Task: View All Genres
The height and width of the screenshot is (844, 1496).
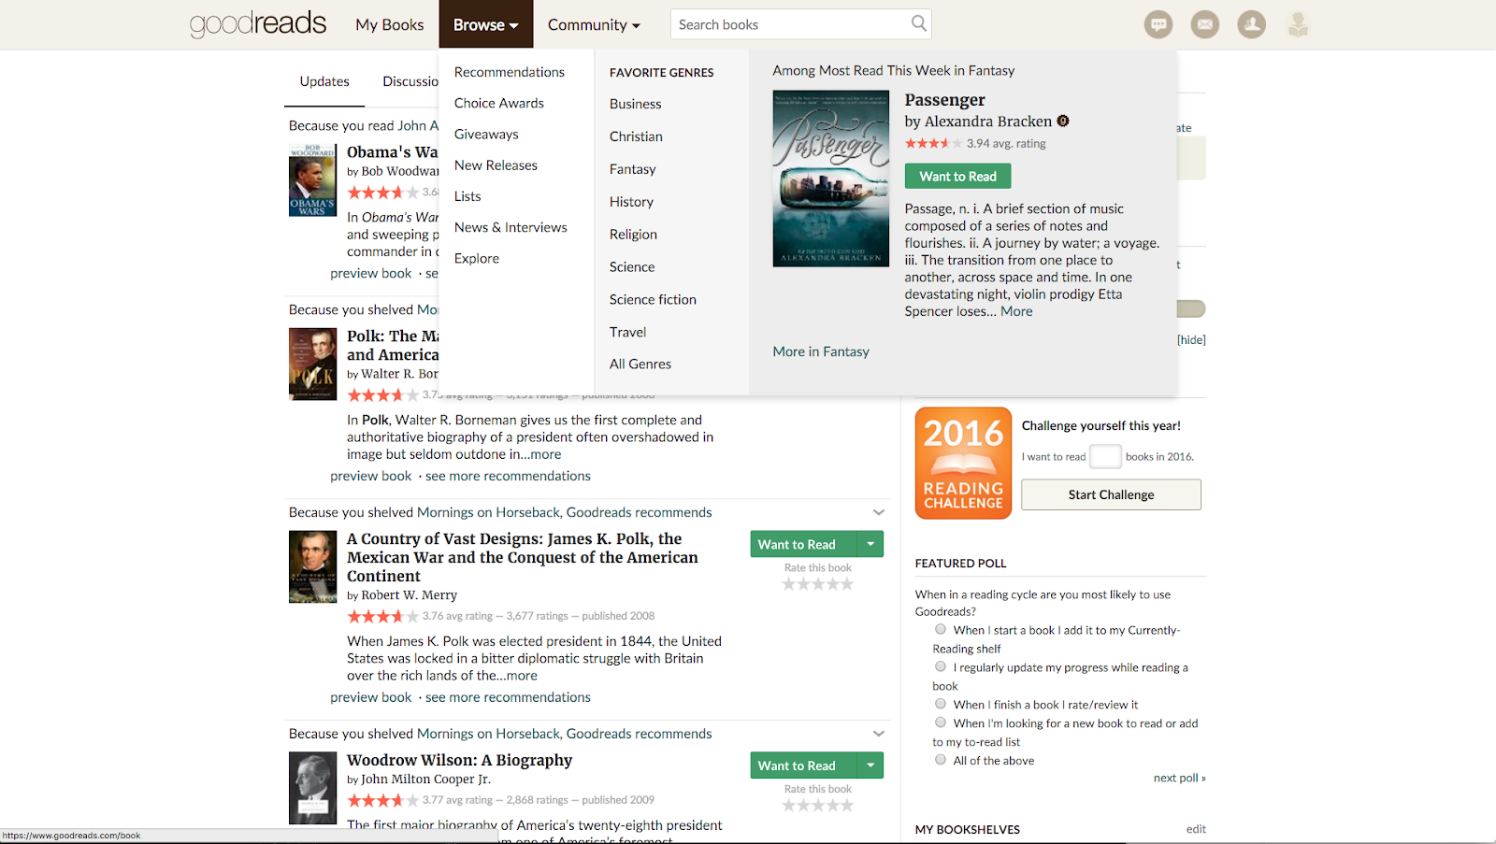Action: point(640,364)
